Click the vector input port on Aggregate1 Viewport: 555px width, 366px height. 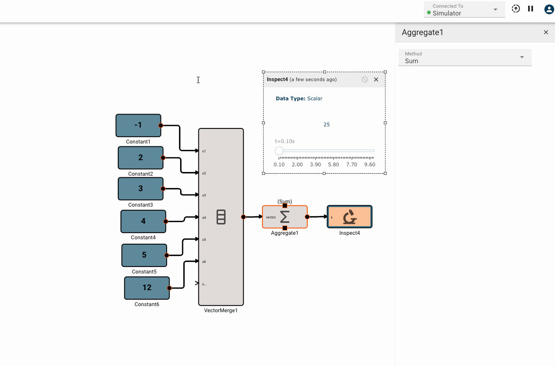[271, 217]
